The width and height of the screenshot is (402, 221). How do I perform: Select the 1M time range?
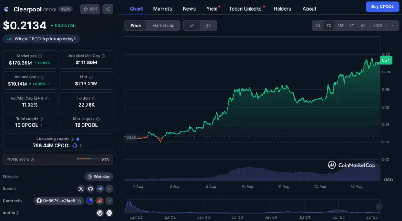(x=340, y=25)
